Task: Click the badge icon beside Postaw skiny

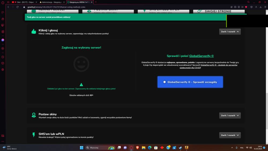Action: coord(34,115)
